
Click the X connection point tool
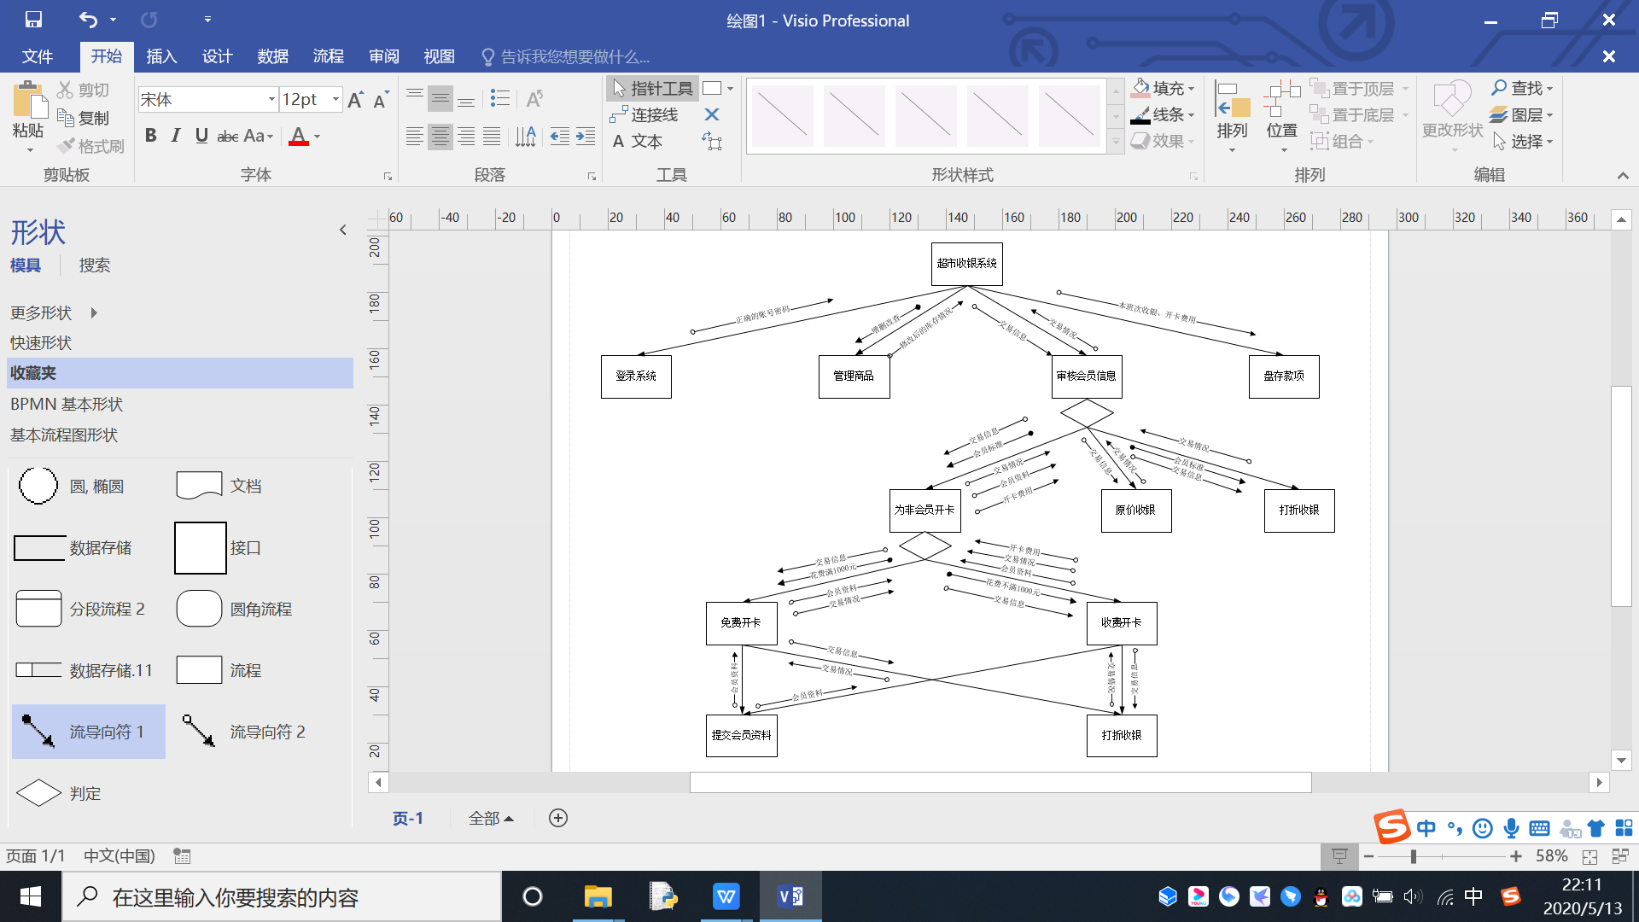[x=712, y=114]
